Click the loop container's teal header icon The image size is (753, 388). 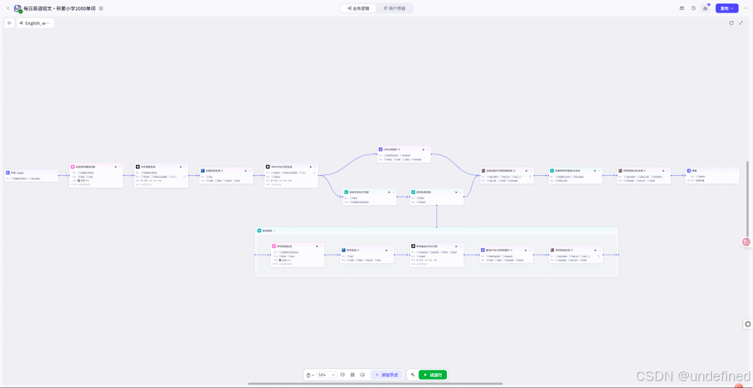click(x=259, y=231)
